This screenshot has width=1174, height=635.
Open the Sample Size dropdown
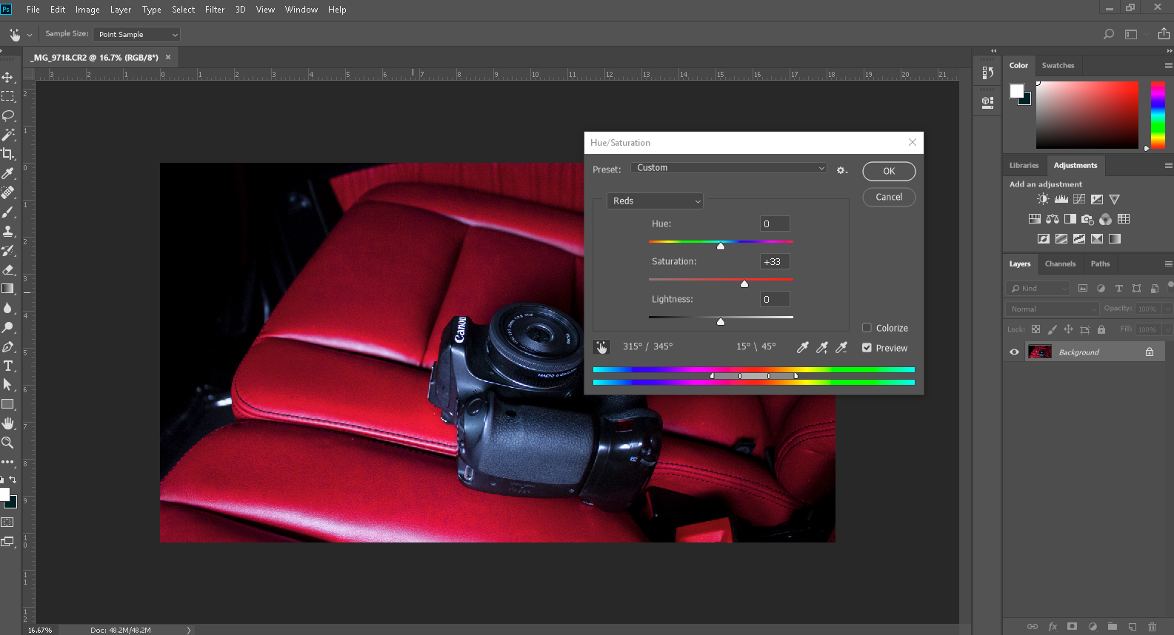(x=137, y=35)
